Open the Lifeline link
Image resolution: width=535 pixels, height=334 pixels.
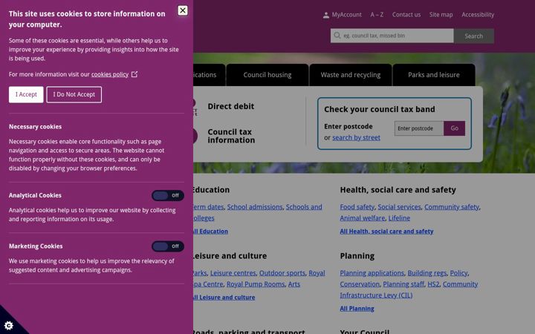pyautogui.click(x=399, y=218)
